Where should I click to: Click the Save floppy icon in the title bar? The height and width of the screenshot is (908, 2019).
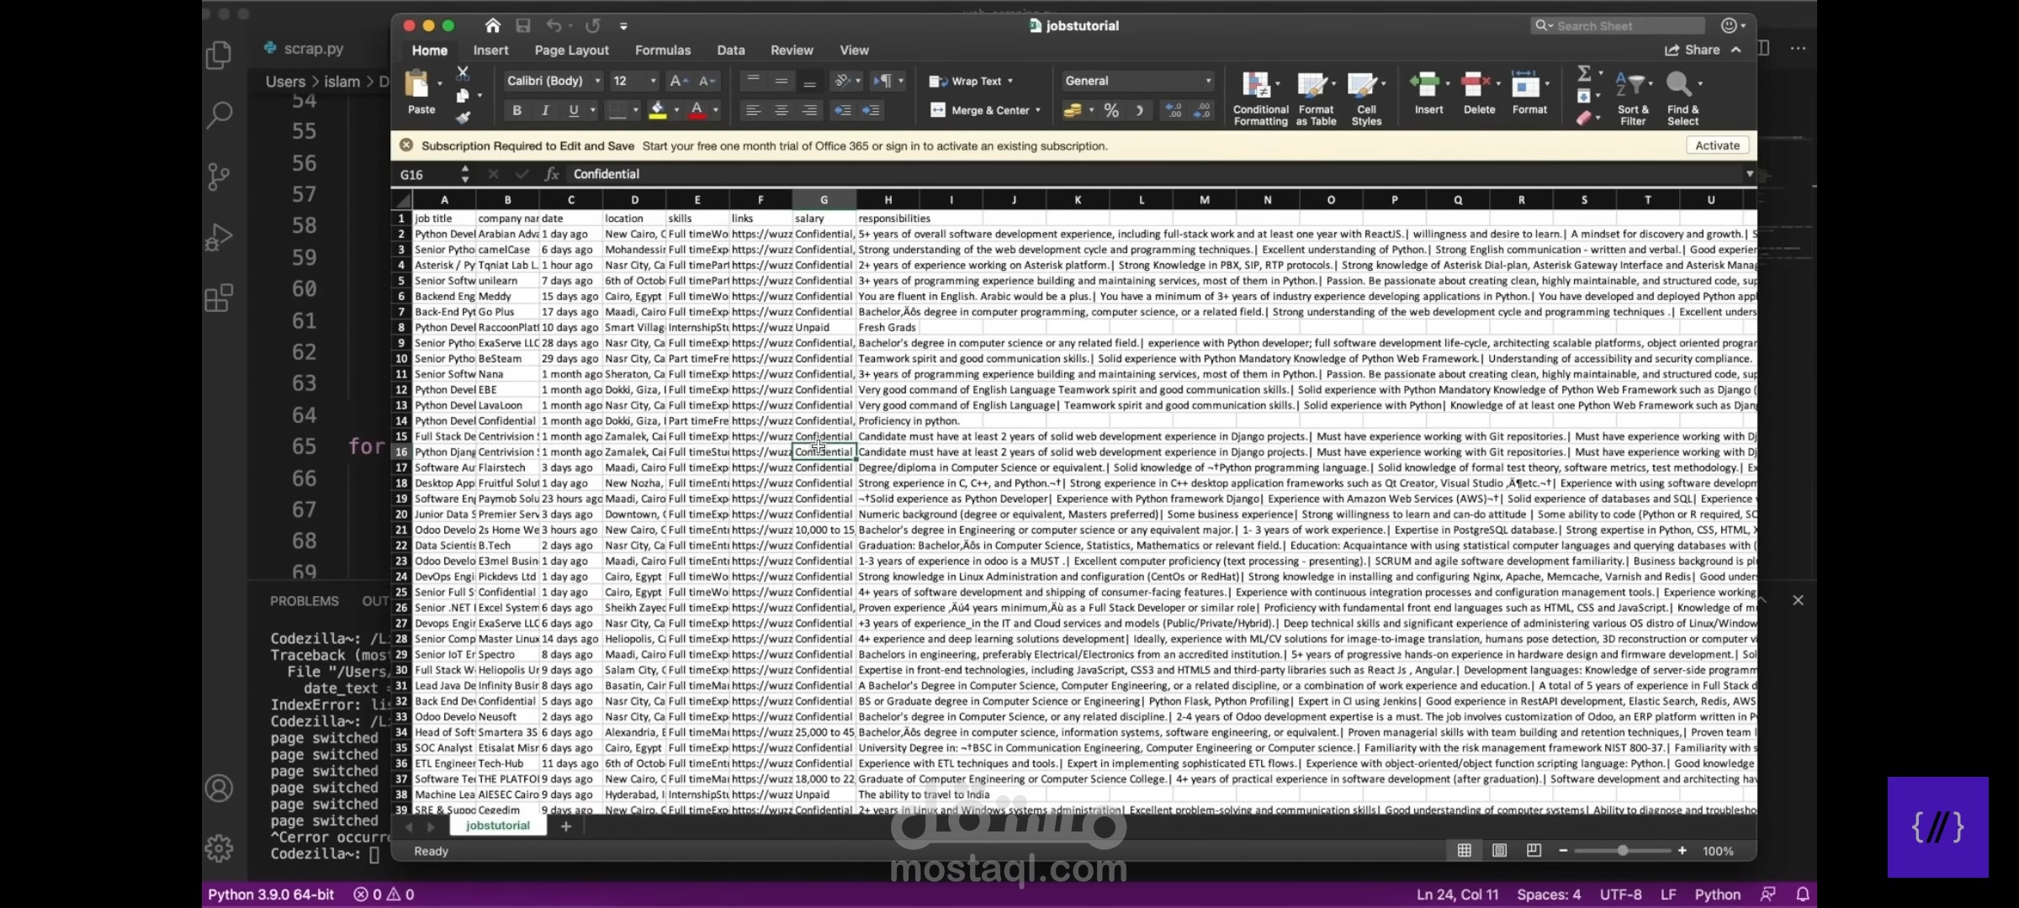pos(523,25)
